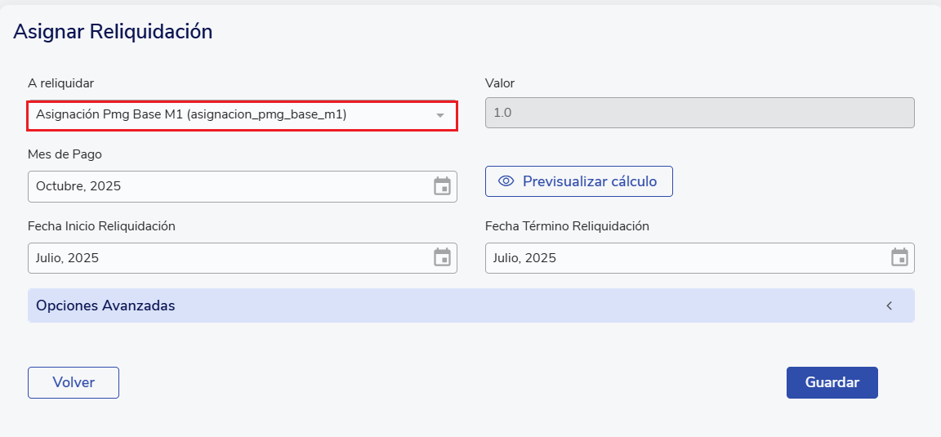Go back with the Volver button
The width and height of the screenshot is (941, 437).
(x=74, y=382)
